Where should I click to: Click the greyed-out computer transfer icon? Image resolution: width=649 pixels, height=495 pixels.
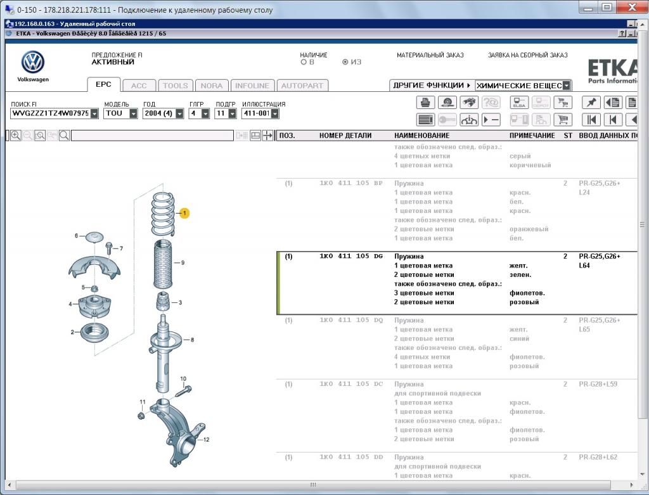tap(519, 120)
